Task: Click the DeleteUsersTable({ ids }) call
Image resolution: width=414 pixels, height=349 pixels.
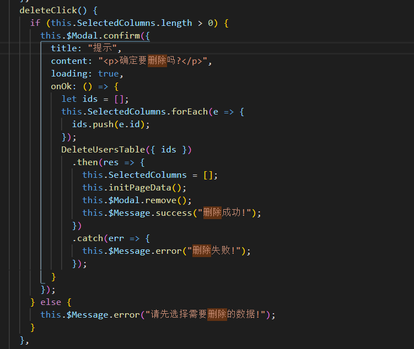Action: coord(126,150)
